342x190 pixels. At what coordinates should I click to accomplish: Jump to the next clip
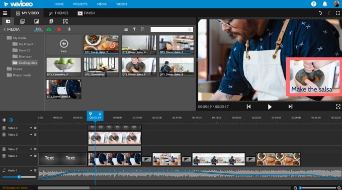pyautogui.click(x=290, y=106)
